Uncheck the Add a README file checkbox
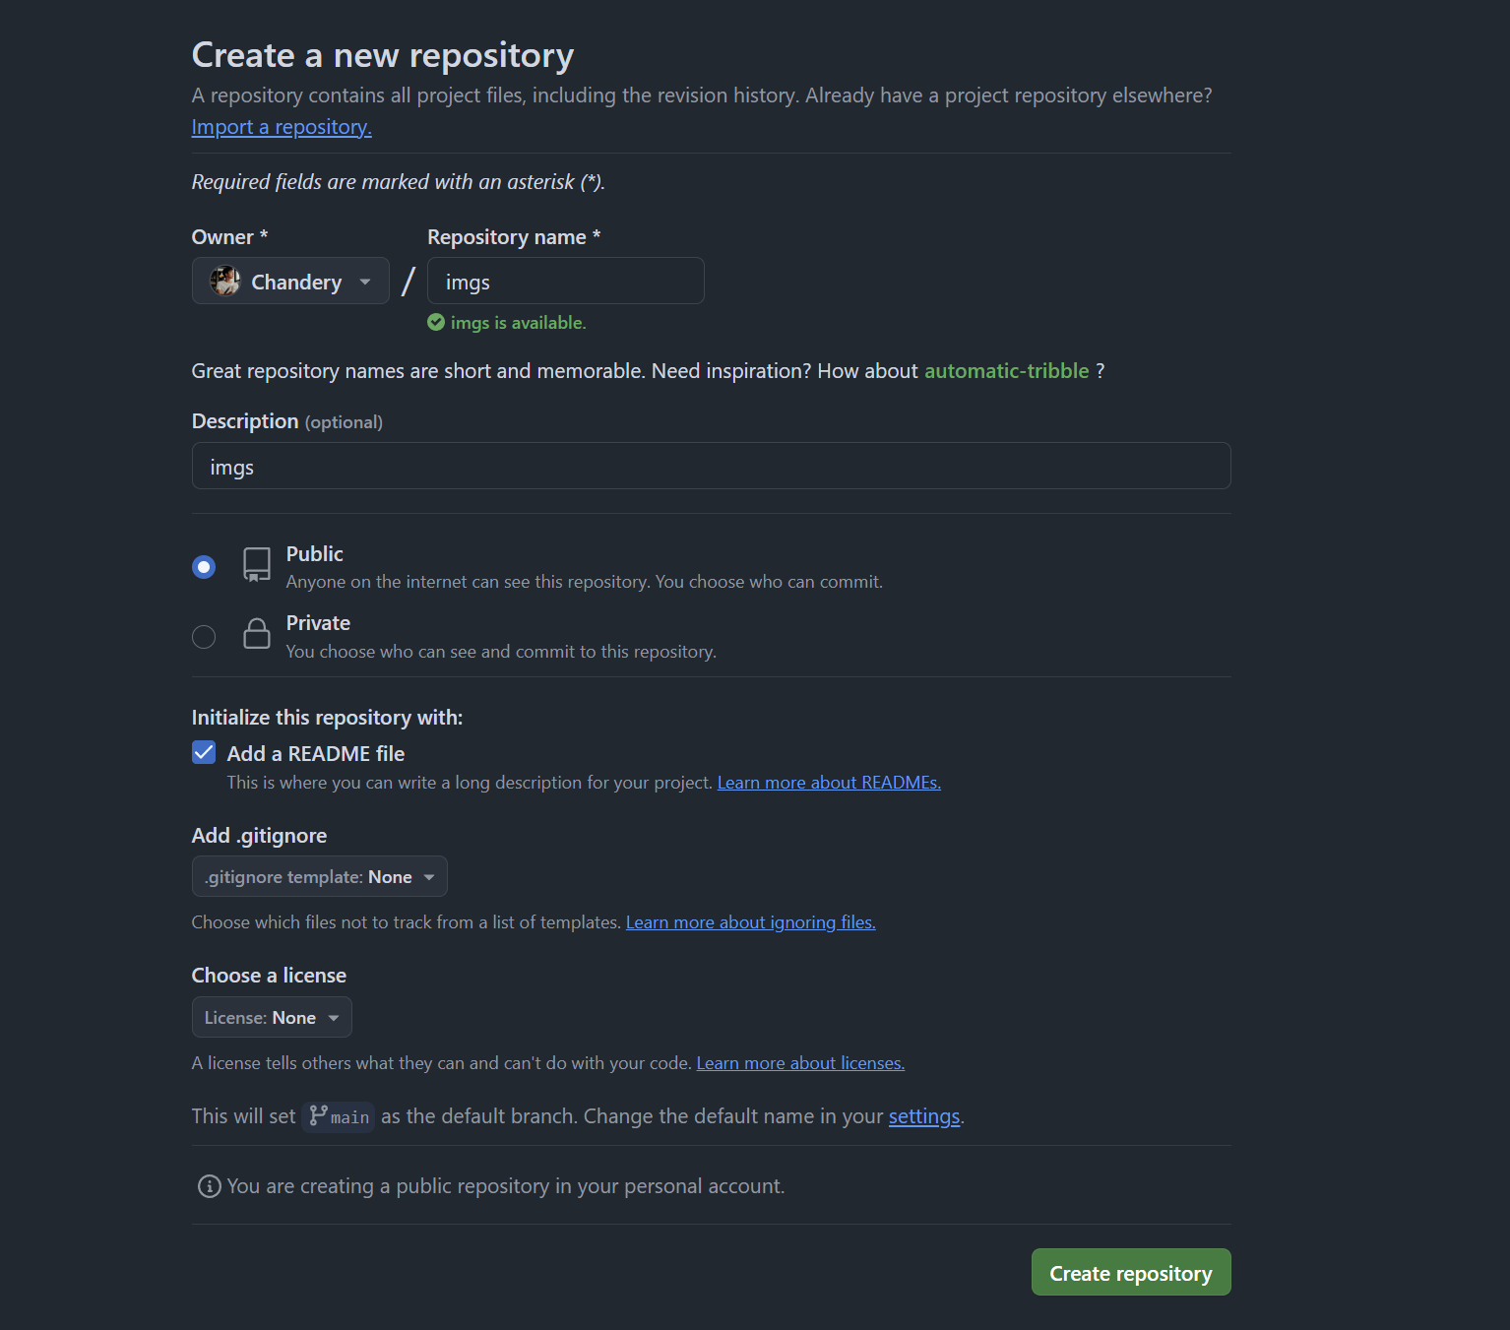Screen dimensions: 1510x1330 pos(204,753)
